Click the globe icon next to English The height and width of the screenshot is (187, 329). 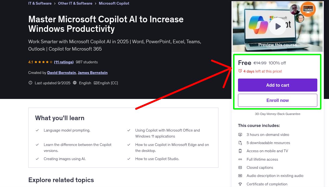click(74, 83)
